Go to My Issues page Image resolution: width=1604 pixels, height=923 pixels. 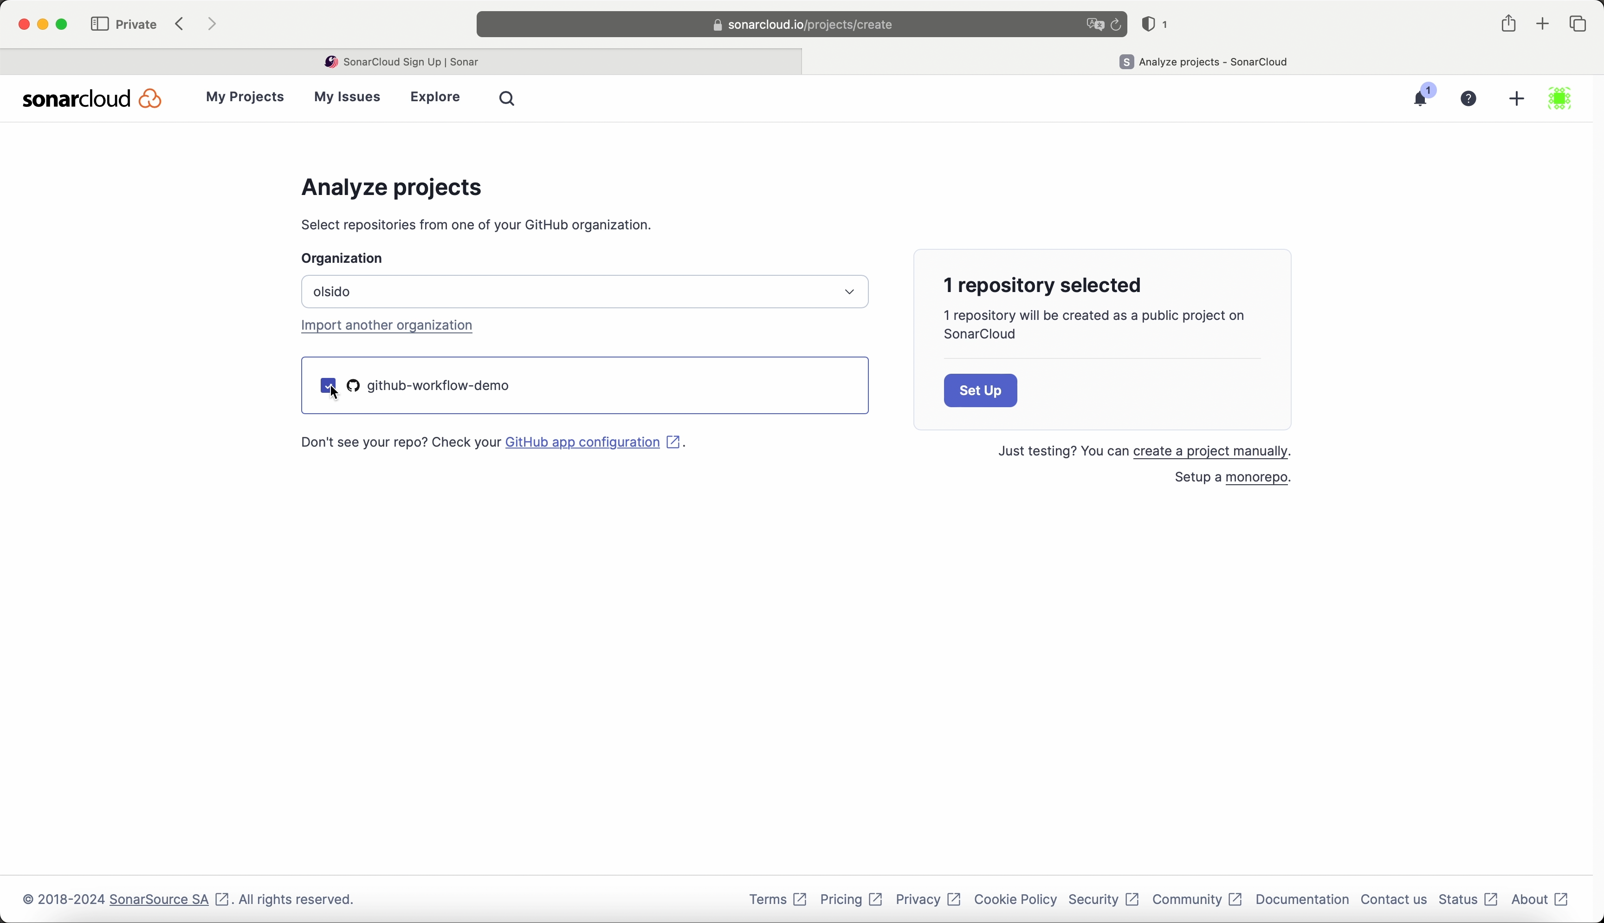(347, 97)
